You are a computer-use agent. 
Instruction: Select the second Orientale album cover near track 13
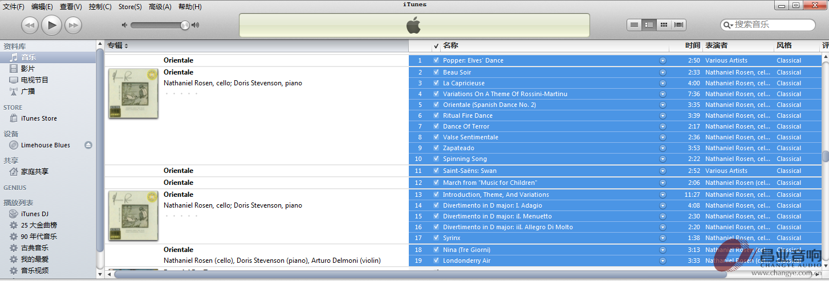133,216
